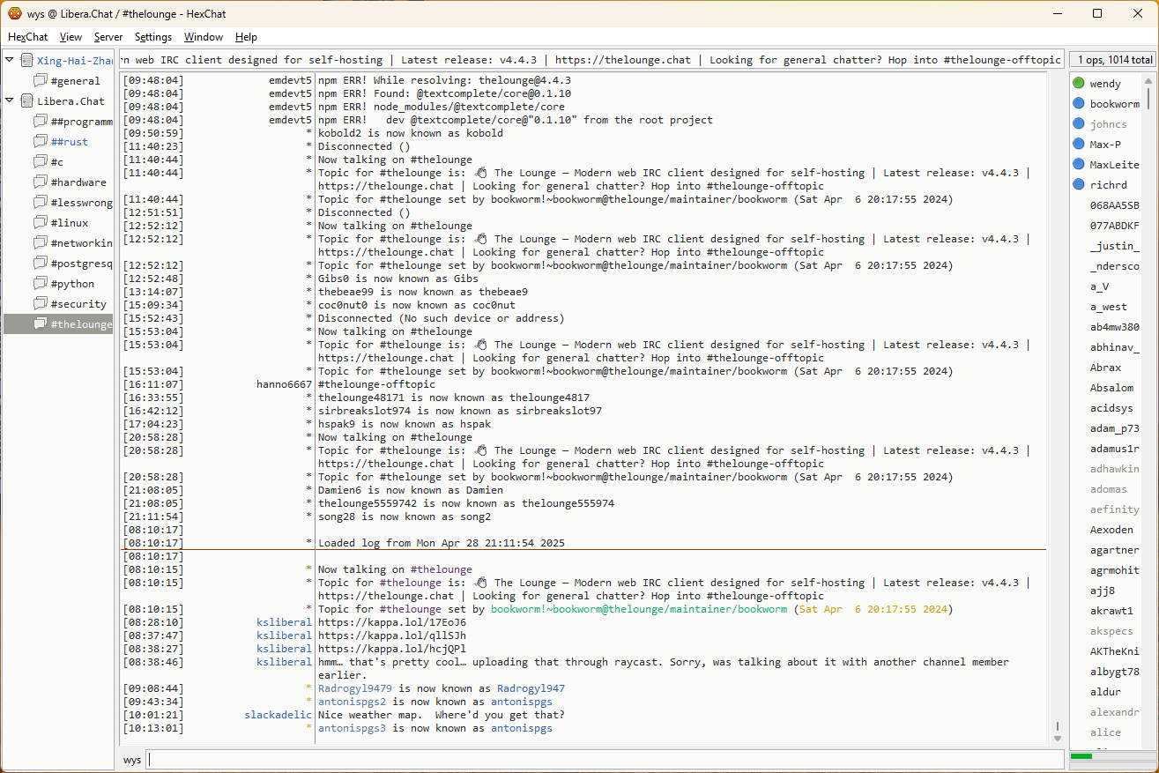Collapse the Xing-Hai-Zhai server tree
Viewport: 1159px width, 773px height.
(10, 61)
